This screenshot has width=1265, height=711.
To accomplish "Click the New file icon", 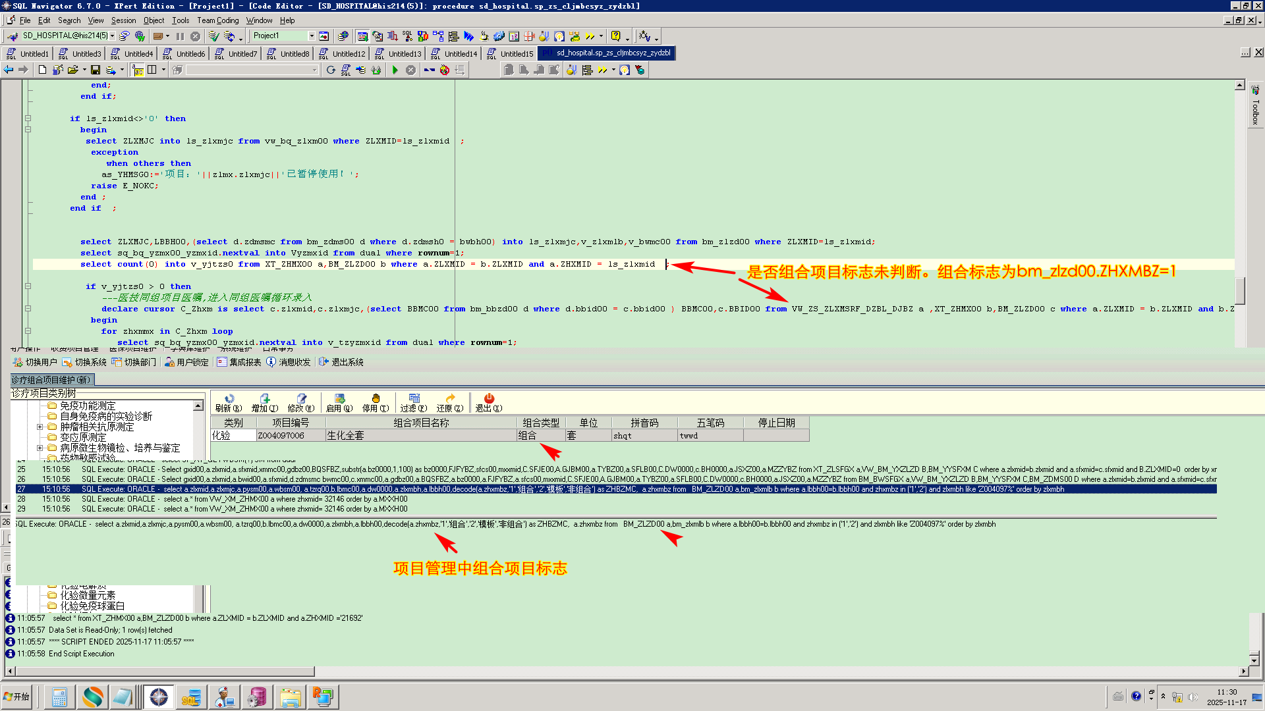I will click(x=42, y=70).
